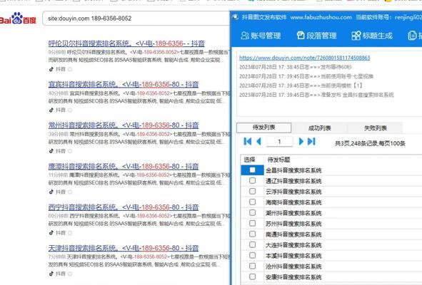Open 标题生成 title generator

(372, 36)
